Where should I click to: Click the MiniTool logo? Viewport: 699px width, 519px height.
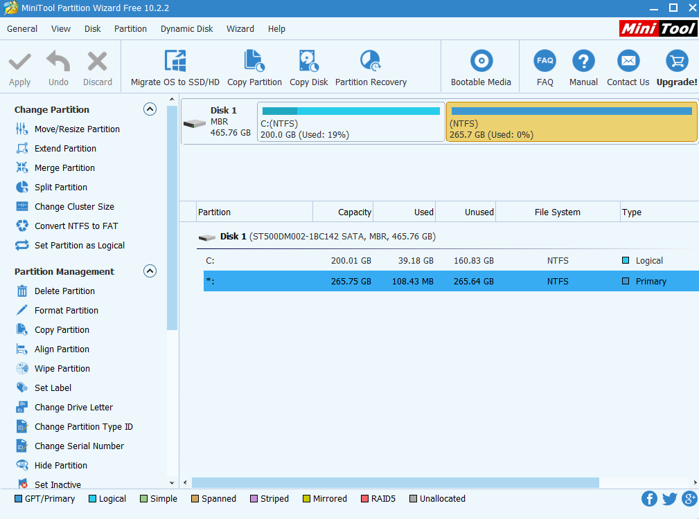point(658,29)
